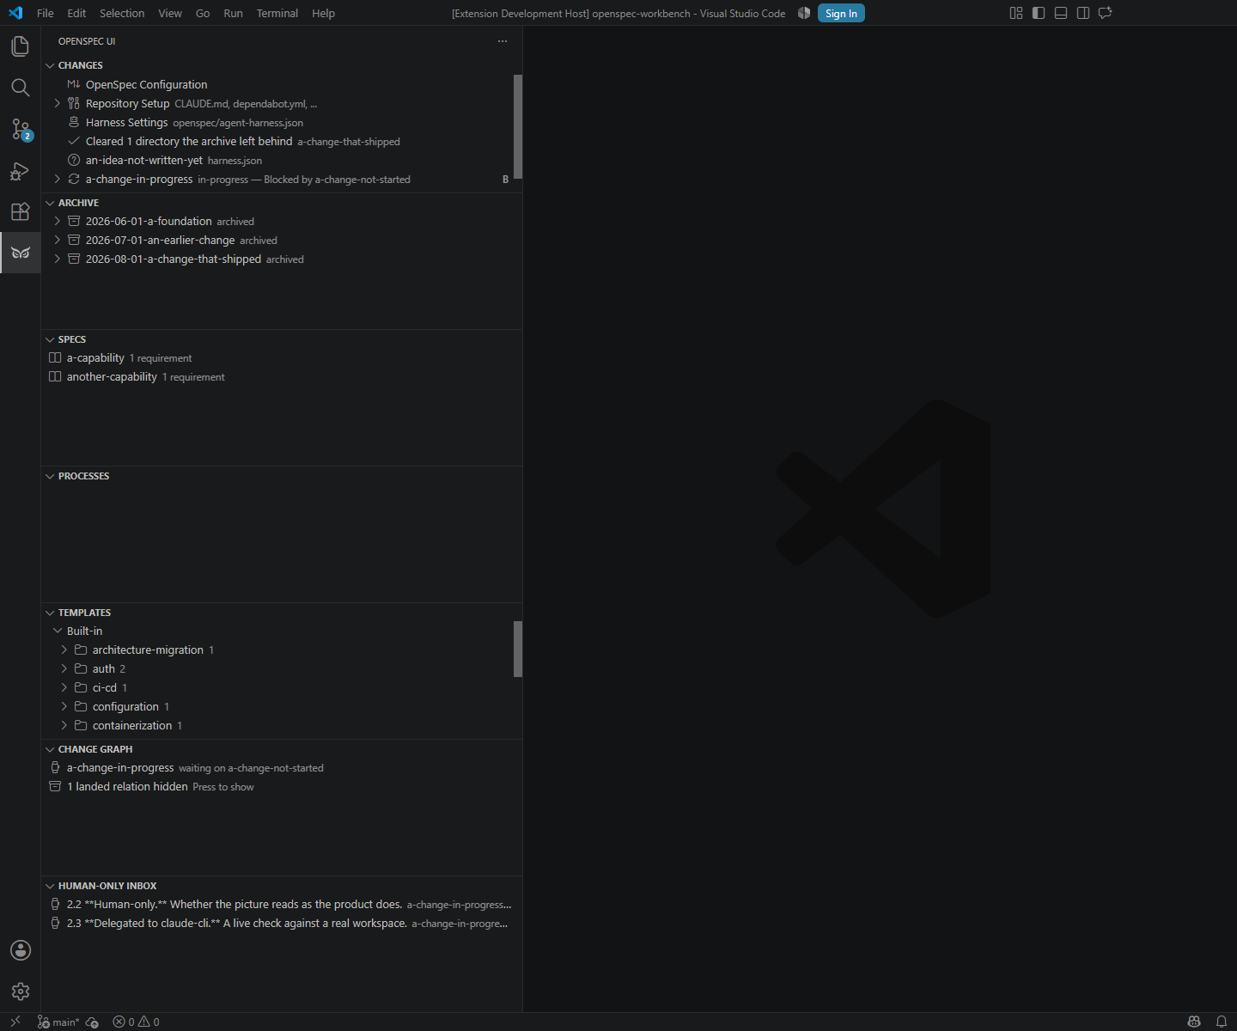
Task: Open the File menu
Action: (x=46, y=13)
